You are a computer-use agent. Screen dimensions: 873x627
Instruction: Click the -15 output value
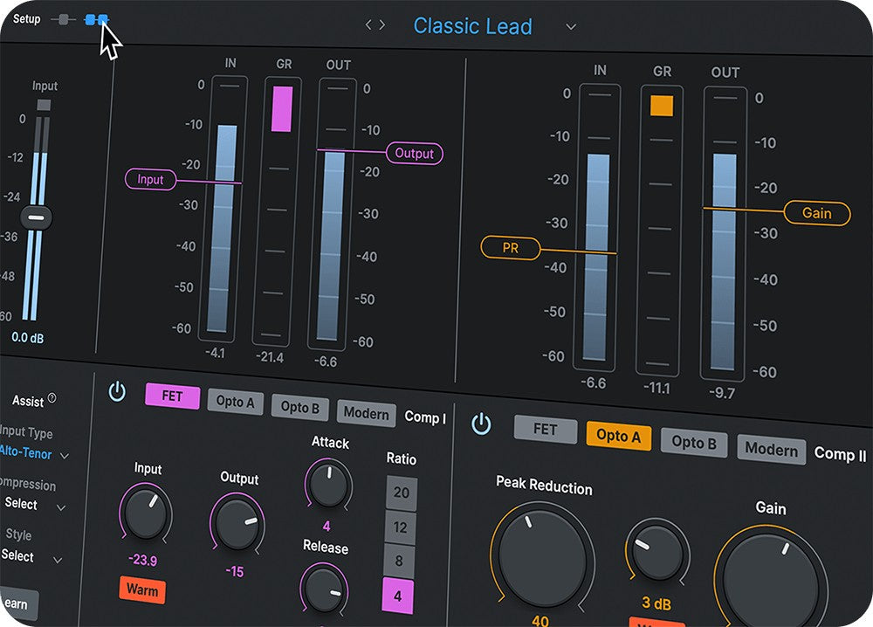(235, 572)
